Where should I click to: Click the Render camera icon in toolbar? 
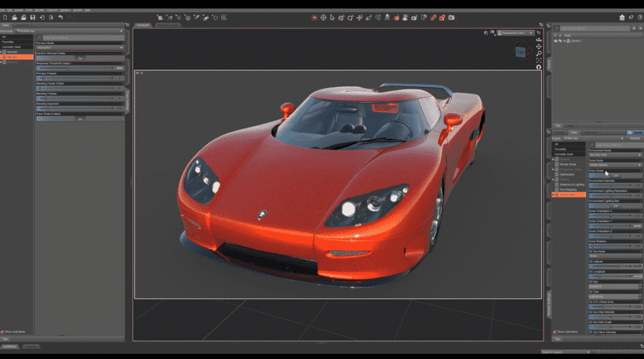click(452, 18)
